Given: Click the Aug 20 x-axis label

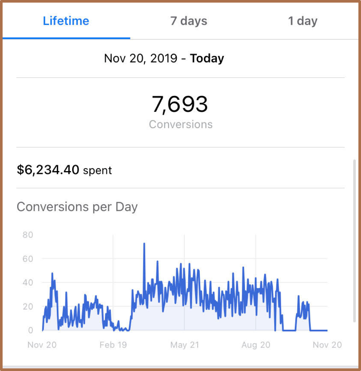Looking at the screenshot, I should [x=256, y=345].
